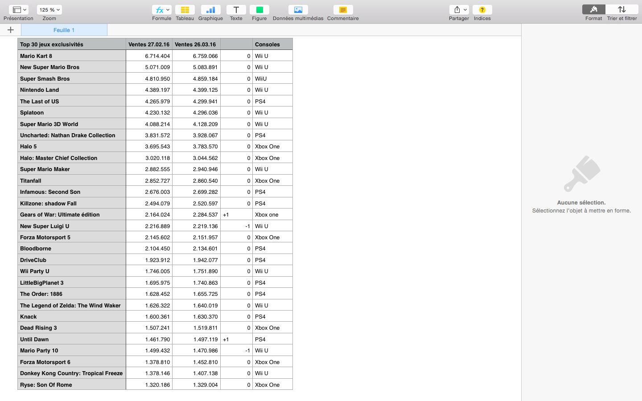Screen dimensions: 642x401
Task: Open the Partager share menu
Action: (459, 10)
